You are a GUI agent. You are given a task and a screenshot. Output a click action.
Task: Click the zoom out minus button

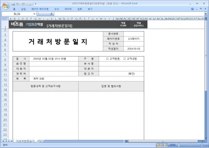tap(179, 145)
